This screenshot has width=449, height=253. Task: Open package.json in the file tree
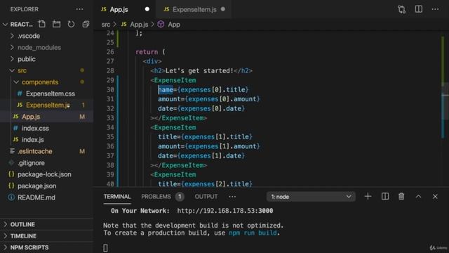click(x=46, y=186)
